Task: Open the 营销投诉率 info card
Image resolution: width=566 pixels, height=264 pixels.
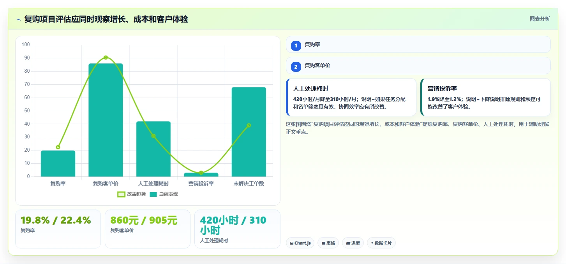Action: pos(485,97)
